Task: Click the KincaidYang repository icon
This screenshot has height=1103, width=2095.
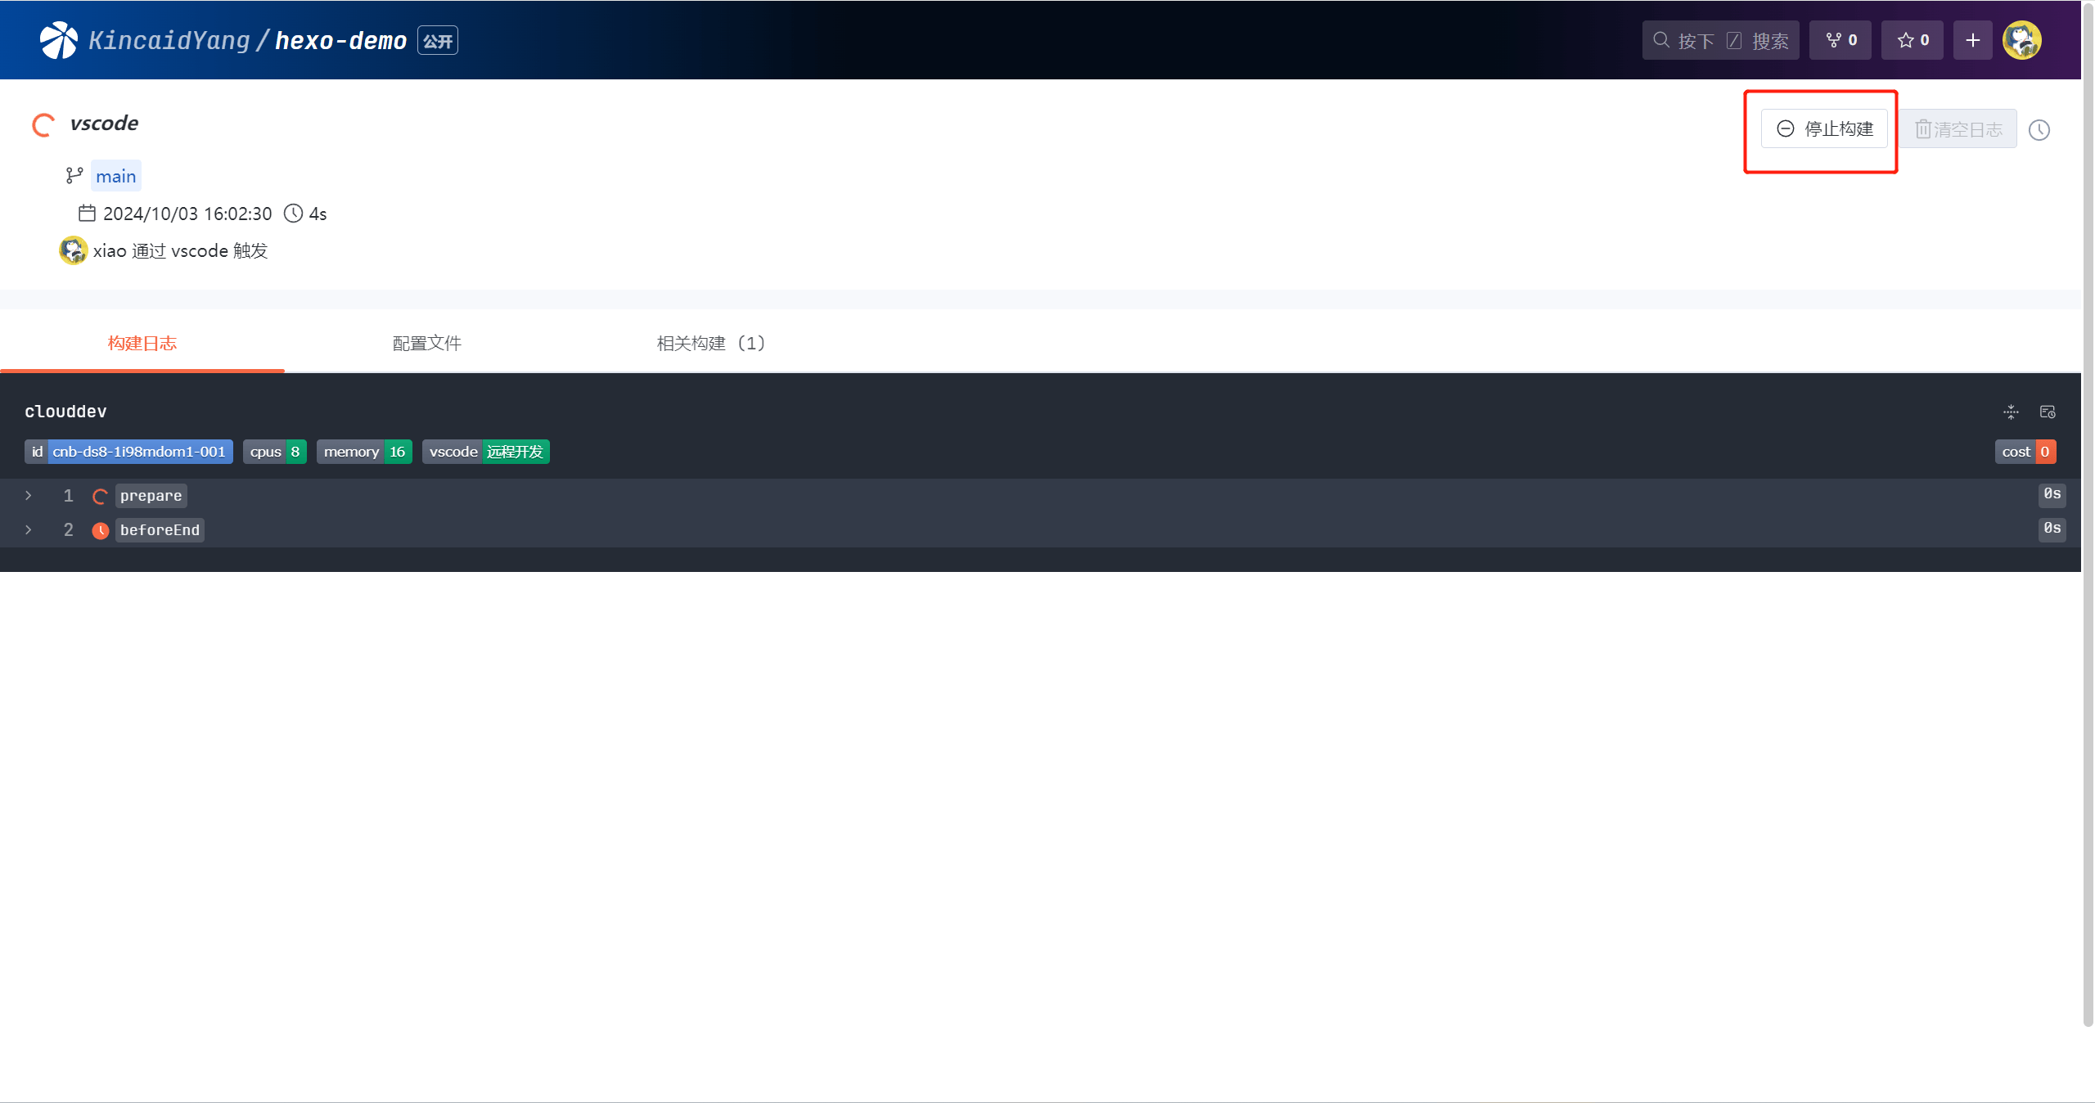Action: tap(58, 38)
